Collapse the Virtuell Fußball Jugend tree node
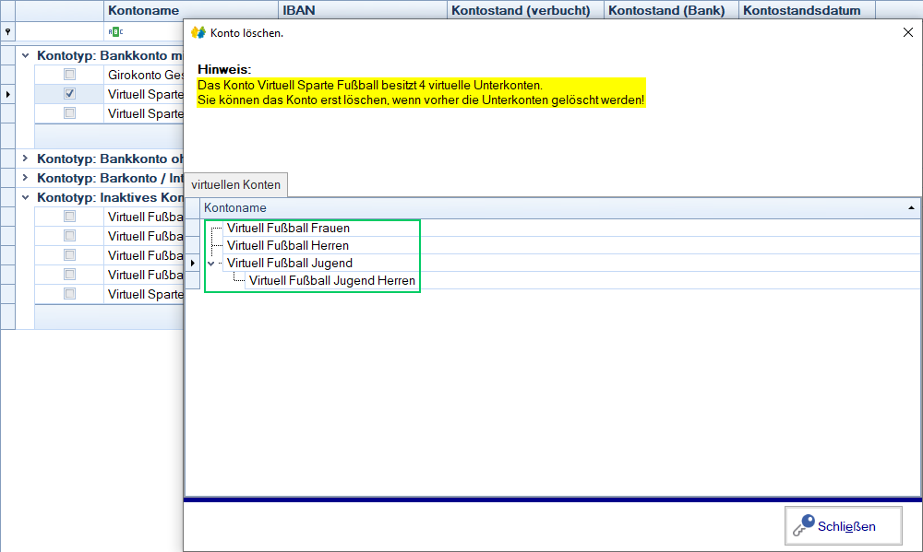Screen dimensions: 923x552 click(211, 264)
